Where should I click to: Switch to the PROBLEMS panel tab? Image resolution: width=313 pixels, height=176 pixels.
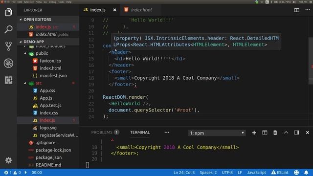(x=105, y=132)
